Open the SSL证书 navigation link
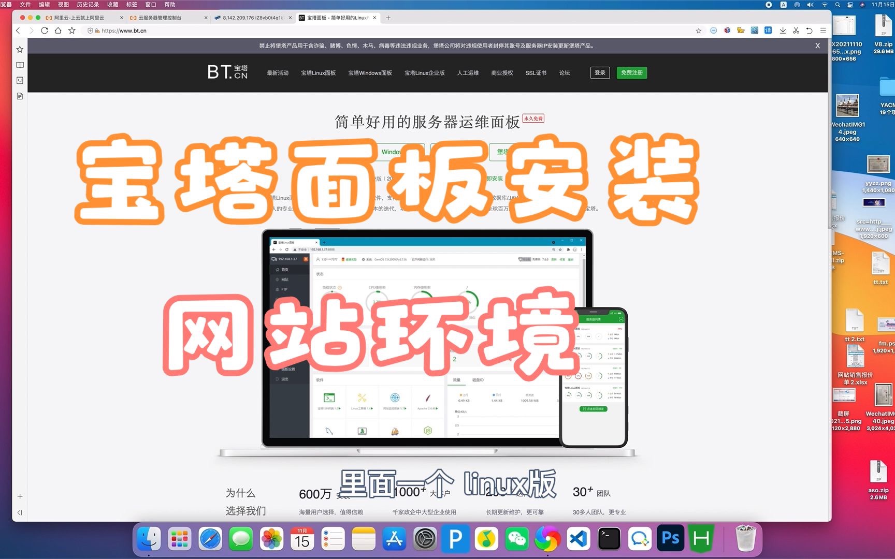 point(536,72)
